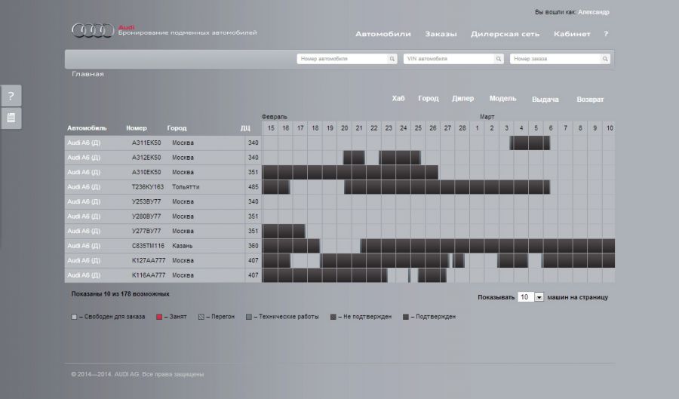This screenshot has width=679, height=399.
Task: Focus the Номер заказа search field
Action: [x=555, y=59]
